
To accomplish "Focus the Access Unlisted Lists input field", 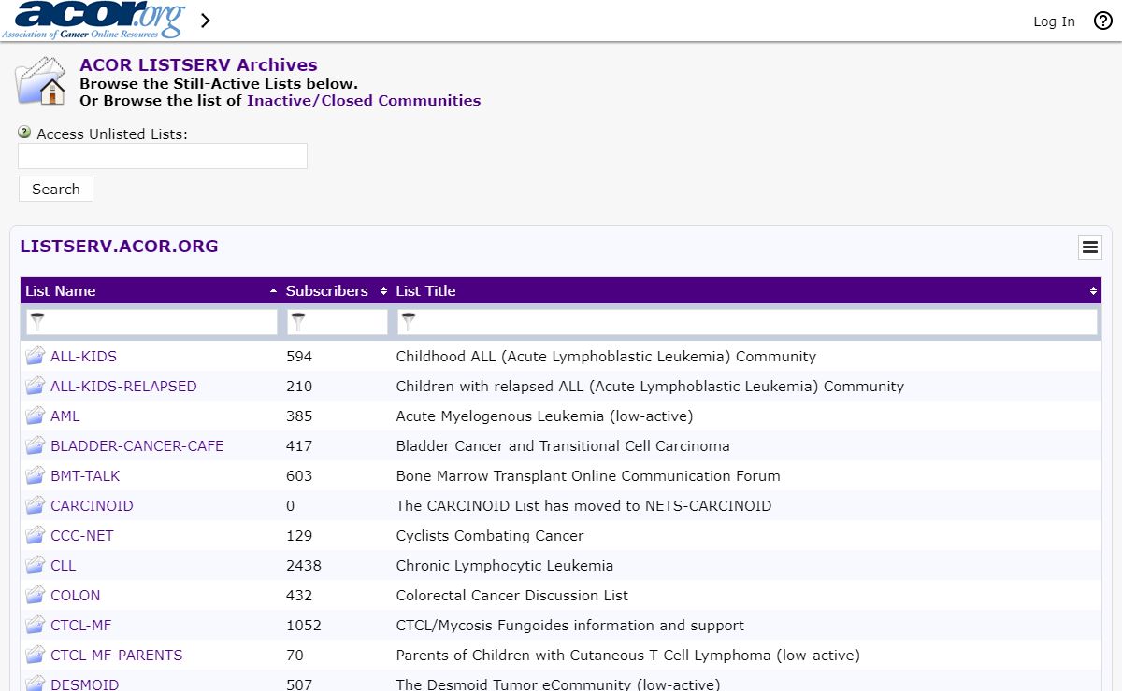I will pyautogui.click(x=163, y=156).
